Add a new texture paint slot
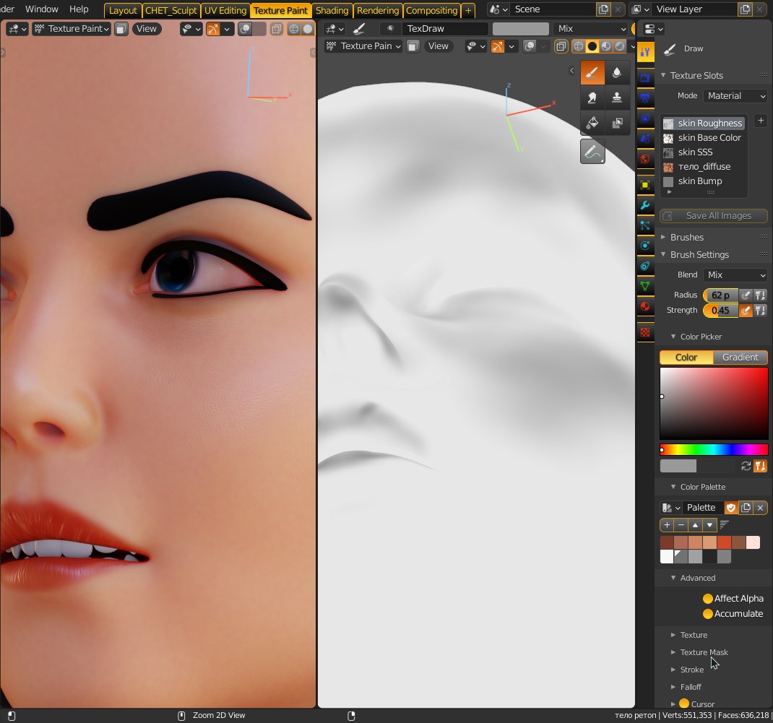This screenshot has height=723, width=773. click(x=761, y=121)
